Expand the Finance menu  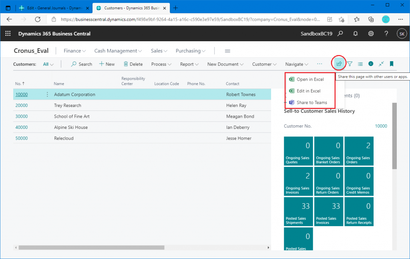[74, 51]
